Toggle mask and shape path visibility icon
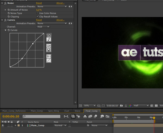Viewport: 163px width, 133px height. [103, 106]
